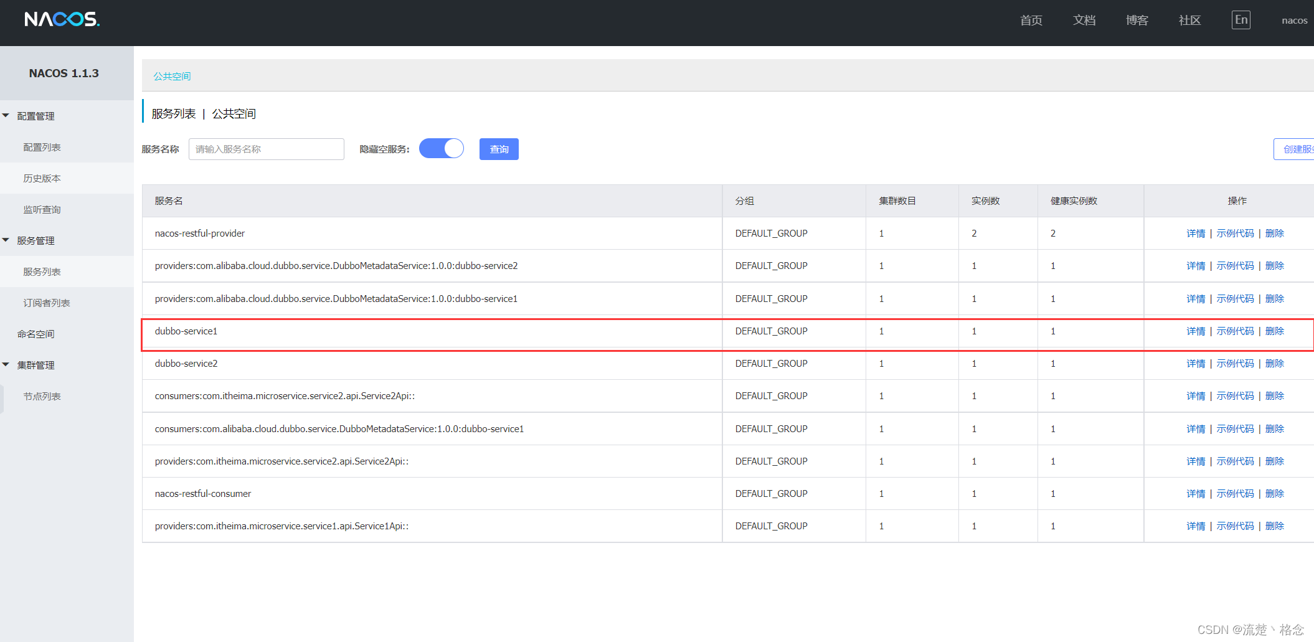Delete providers DubboMetadataService dubbo-service2 row
This screenshot has height=642, width=1314.
[1274, 266]
